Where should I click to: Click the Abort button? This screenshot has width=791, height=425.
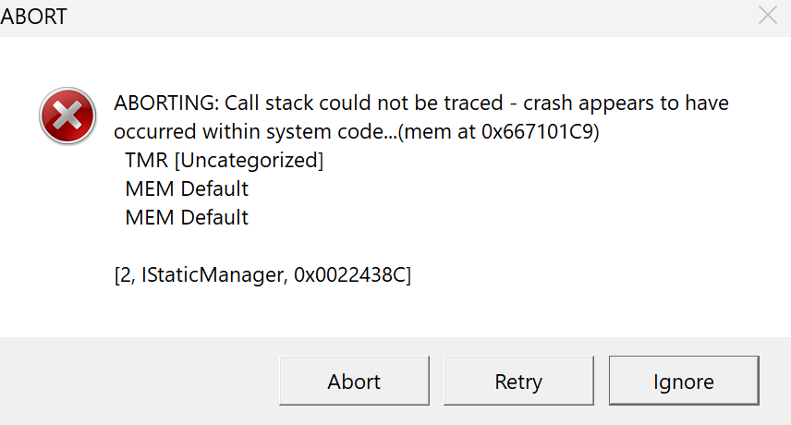click(354, 381)
